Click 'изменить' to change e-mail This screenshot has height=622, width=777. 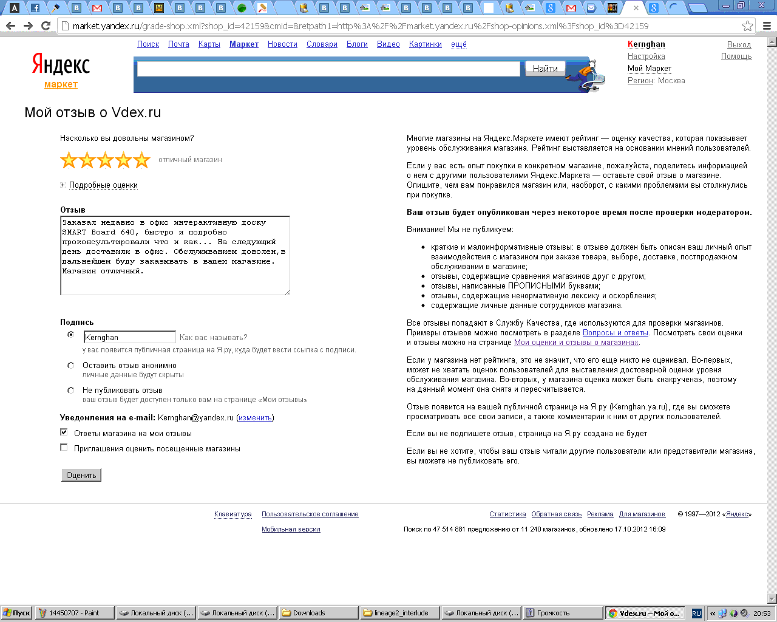click(255, 418)
